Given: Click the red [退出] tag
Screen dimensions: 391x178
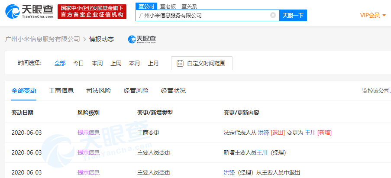Looking at the screenshot, I should point(278,133).
